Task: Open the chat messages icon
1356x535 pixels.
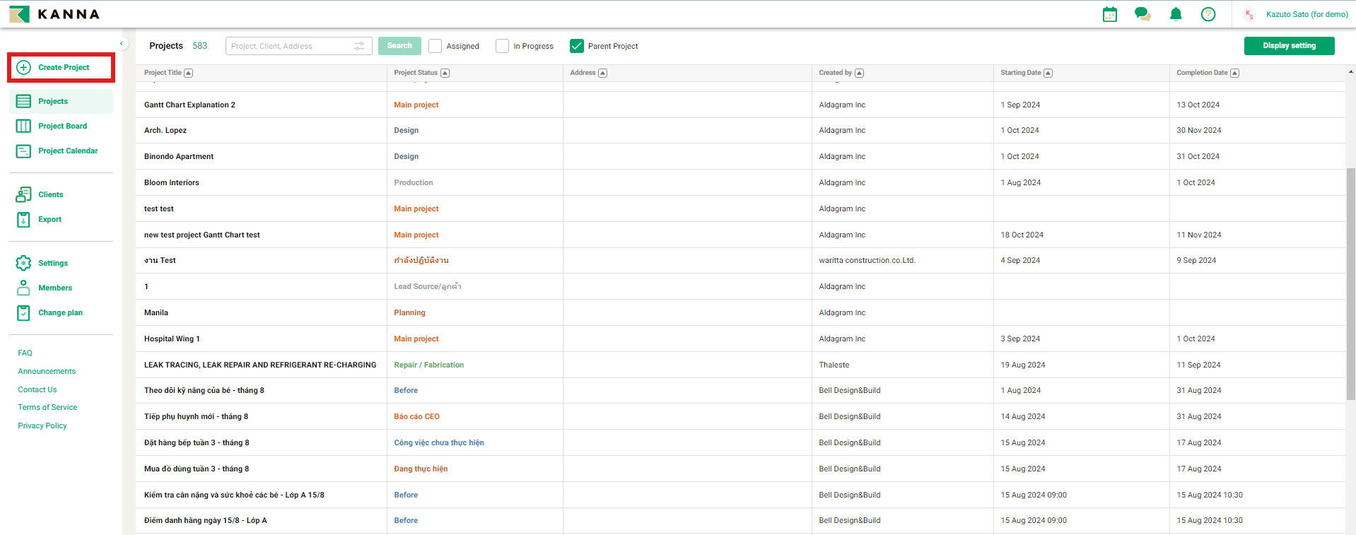Action: pos(1142,14)
